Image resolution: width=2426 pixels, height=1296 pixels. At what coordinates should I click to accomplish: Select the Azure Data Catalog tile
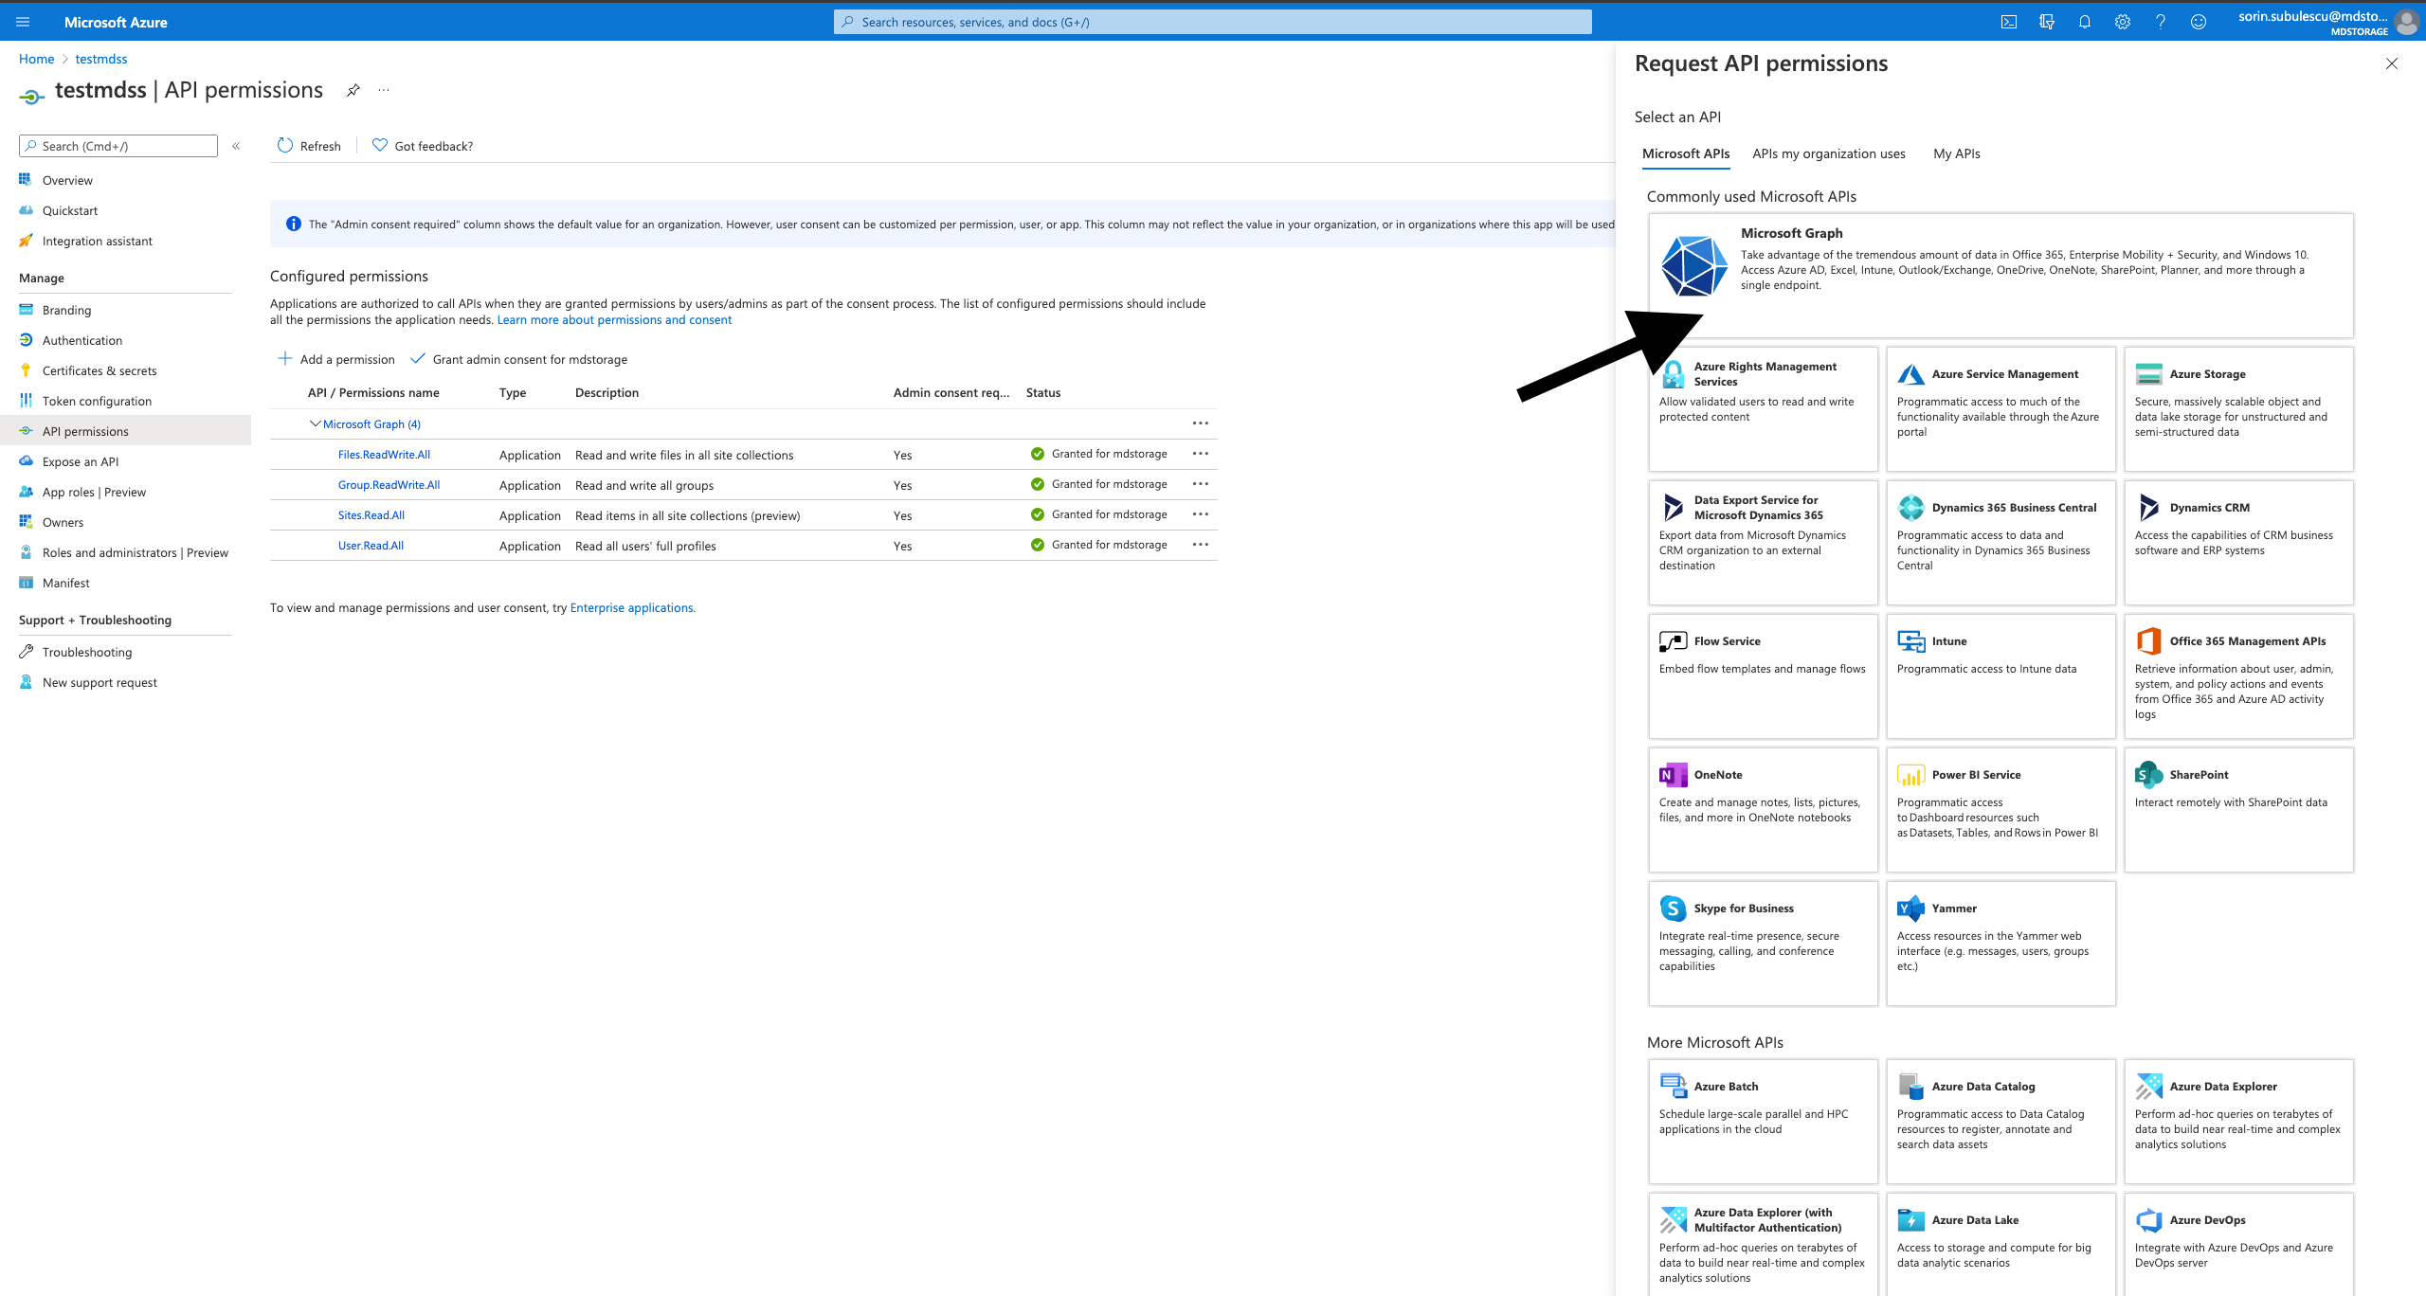tap(2001, 1121)
